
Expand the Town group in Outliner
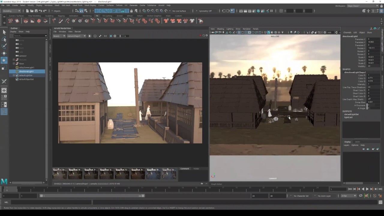pos(14,64)
